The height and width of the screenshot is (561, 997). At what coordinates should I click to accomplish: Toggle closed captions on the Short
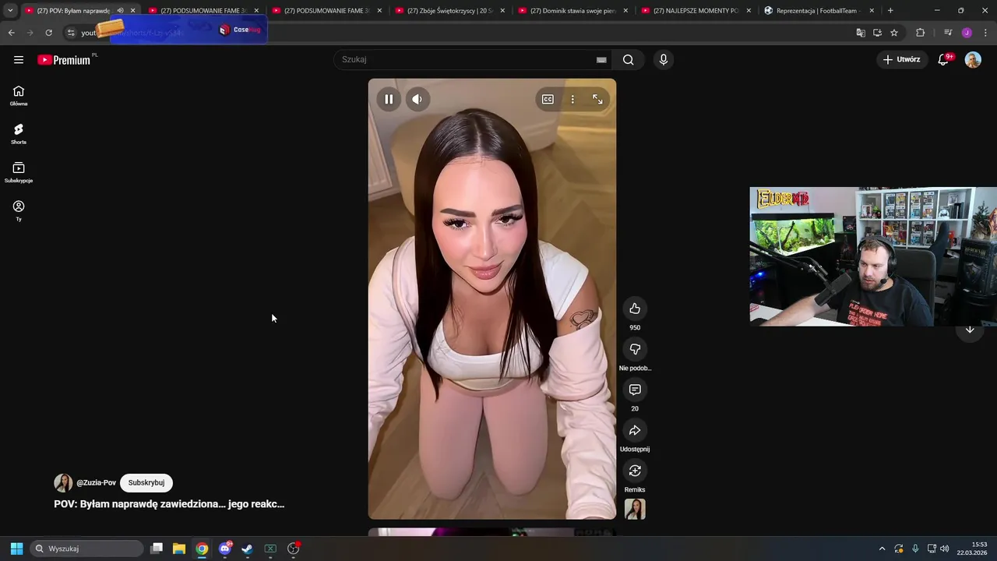pos(548,99)
